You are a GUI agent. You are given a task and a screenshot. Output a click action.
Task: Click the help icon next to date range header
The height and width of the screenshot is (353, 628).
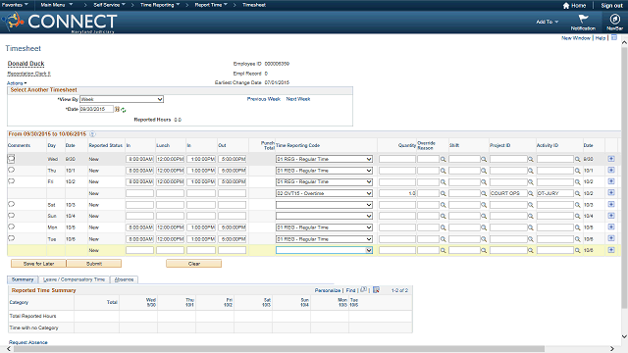[92, 134]
